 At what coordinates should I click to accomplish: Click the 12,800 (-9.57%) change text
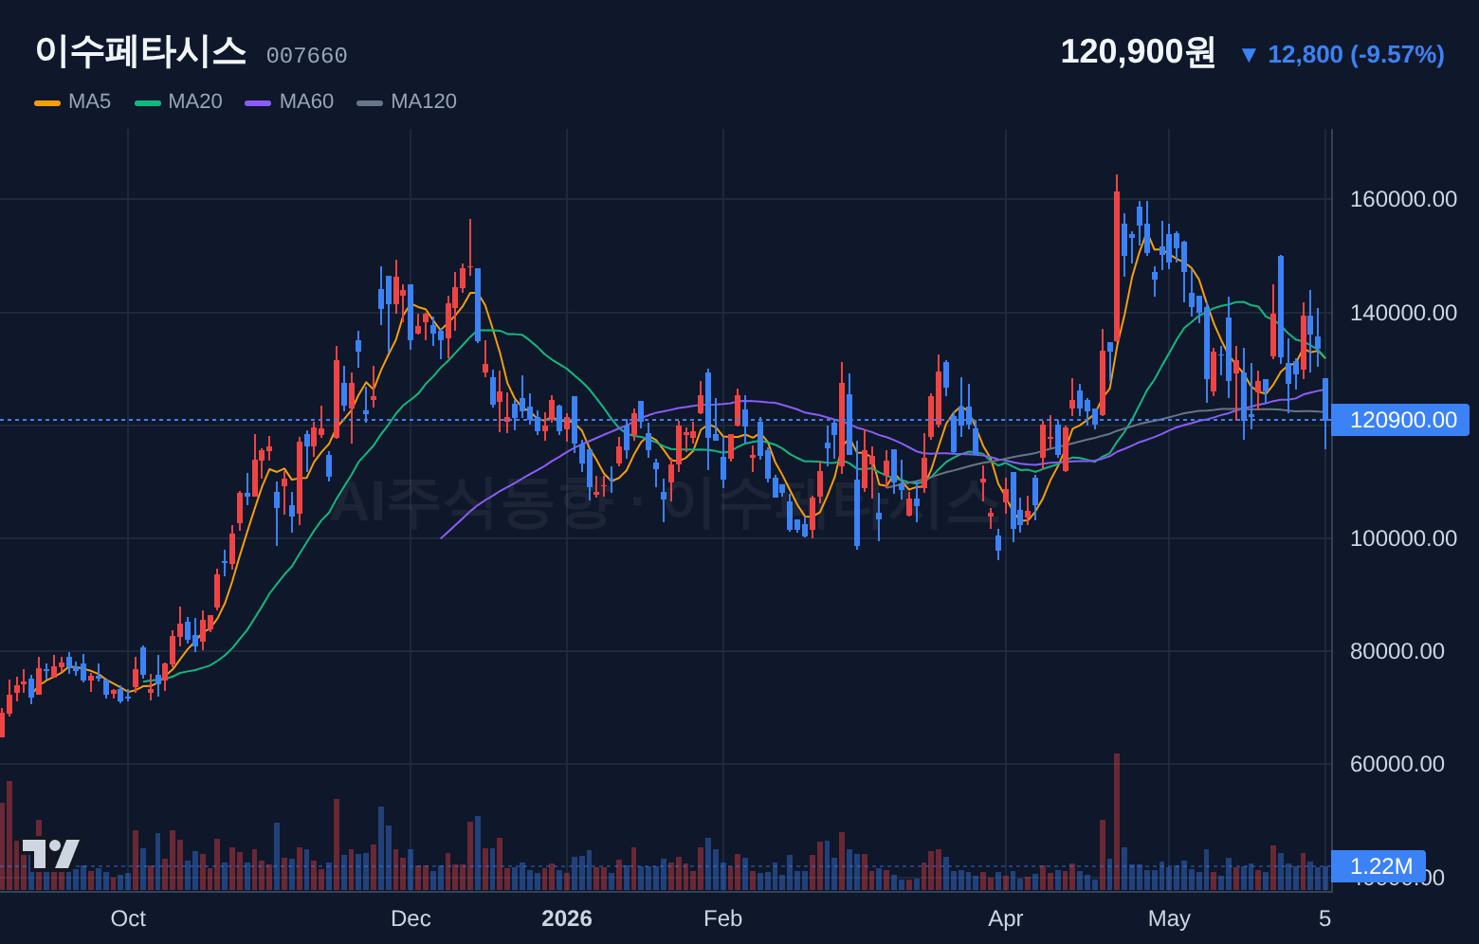point(1356,55)
